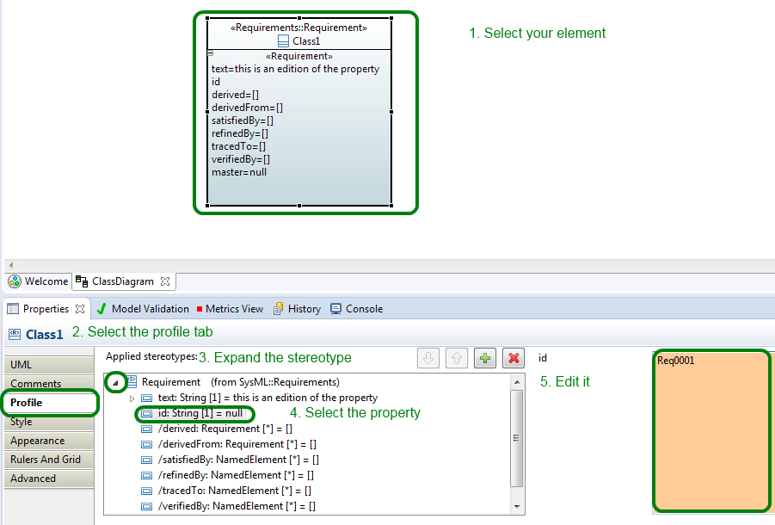Viewport: 775px width, 525px height.
Task: Click the History view icon
Action: [279, 309]
